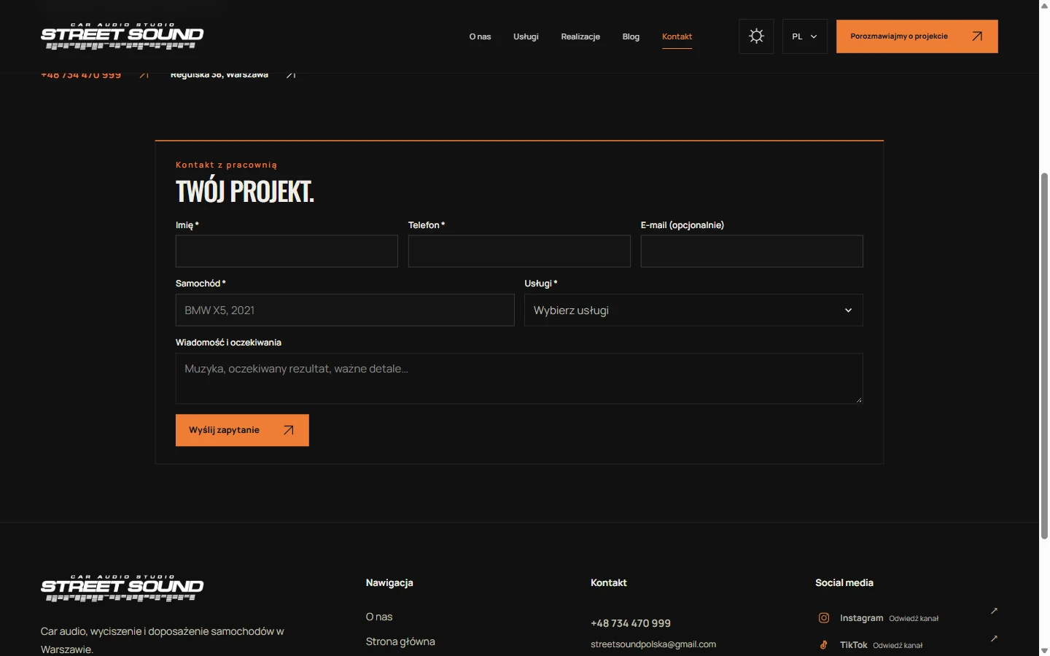Click 'Porozmawiajmy o projekcie' button
Image resolution: width=1050 pixels, height=656 pixels.
click(917, 36)
